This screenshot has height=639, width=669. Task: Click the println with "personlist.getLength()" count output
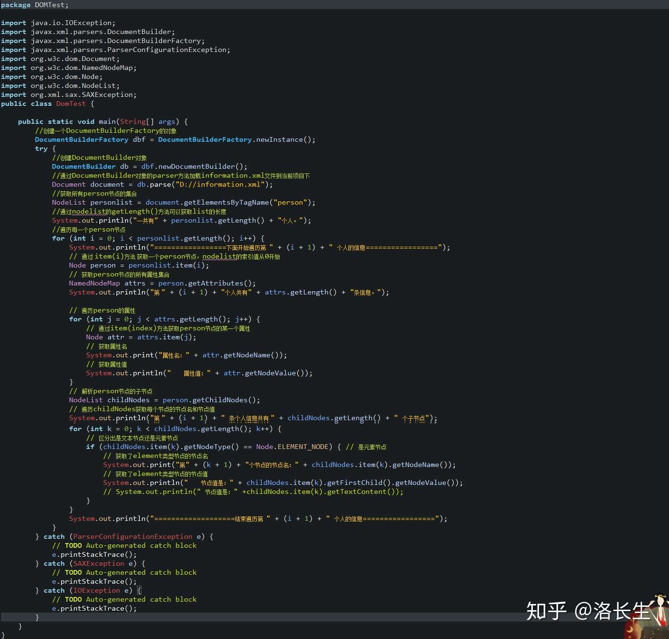pos(182,220)
